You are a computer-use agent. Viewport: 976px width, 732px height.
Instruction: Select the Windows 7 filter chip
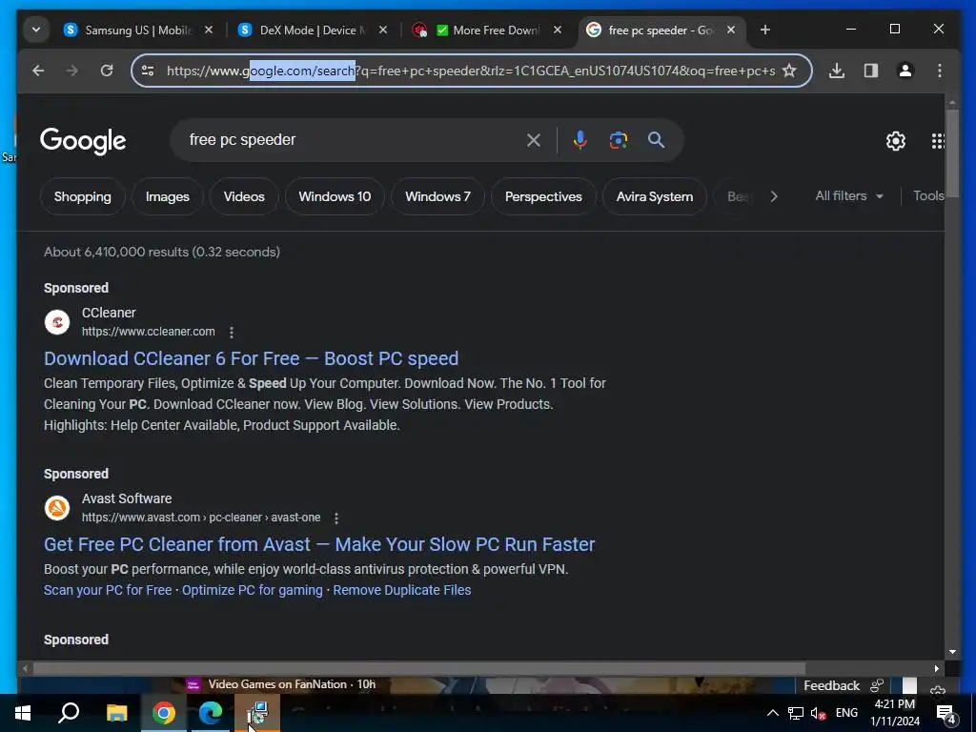(x=437, y=196)
